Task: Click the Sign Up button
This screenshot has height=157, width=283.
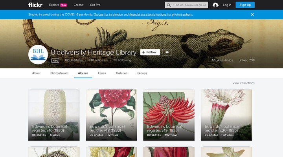Action: 245,5
